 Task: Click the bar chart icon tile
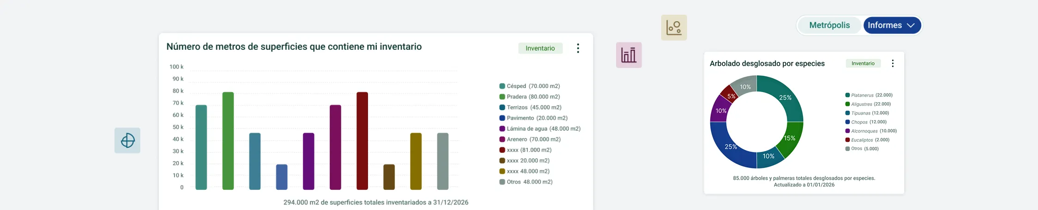[x=629, y=55]
